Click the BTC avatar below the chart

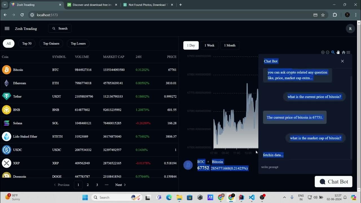pyautogui.click(x=188, y=165)
